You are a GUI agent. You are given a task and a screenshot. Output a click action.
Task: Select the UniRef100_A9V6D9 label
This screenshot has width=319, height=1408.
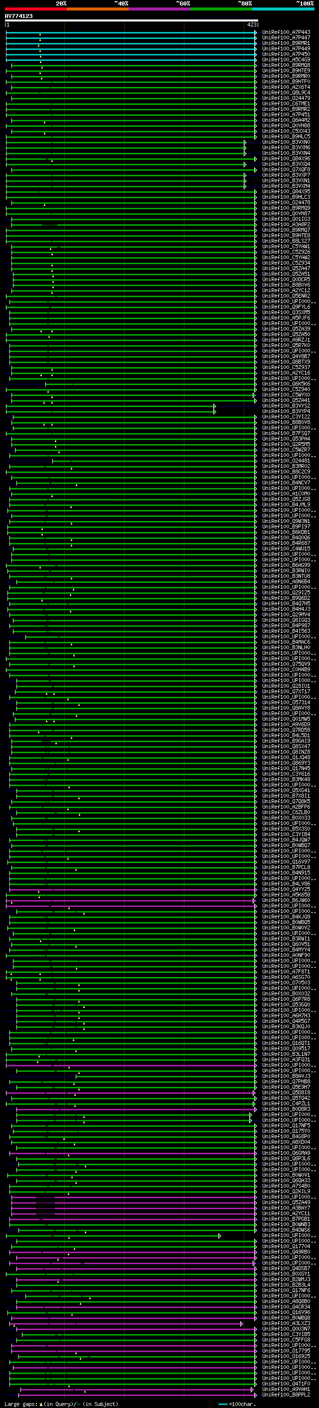pyautogui.click(x=286, y=724)
